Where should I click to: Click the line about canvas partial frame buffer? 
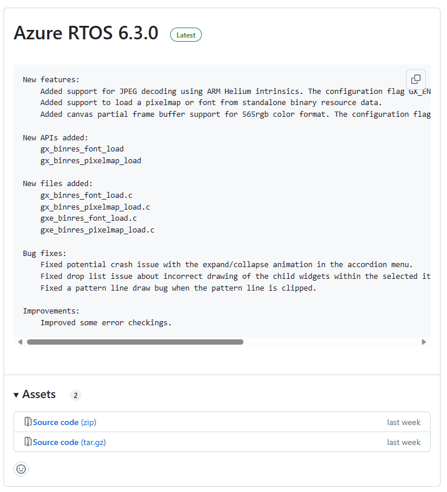(235, 114)
